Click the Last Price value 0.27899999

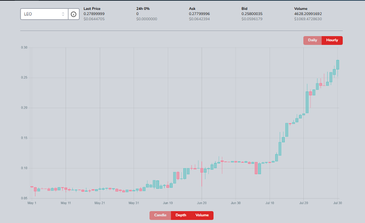point(94,14)
